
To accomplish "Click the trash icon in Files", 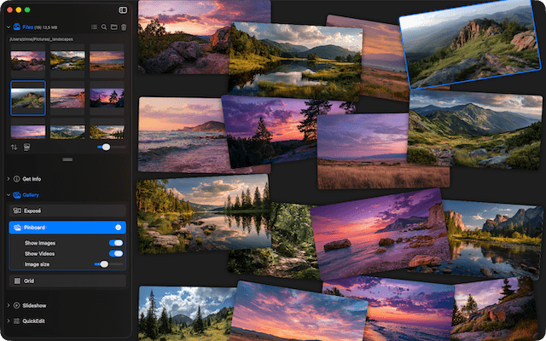I will click(x=124, y=27).
